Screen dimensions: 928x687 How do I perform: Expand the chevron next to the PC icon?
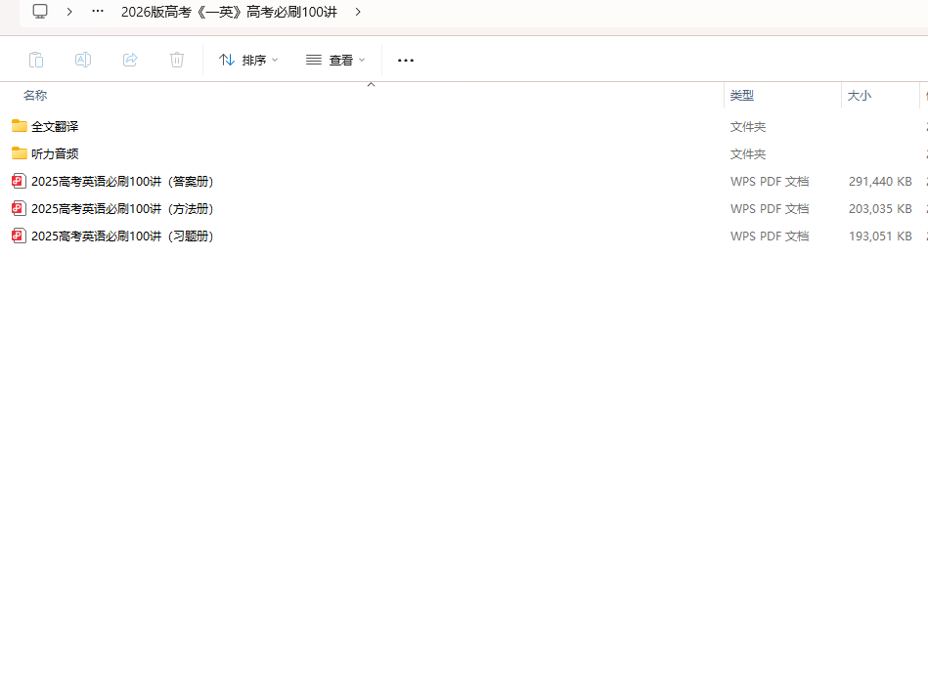[69, 12]
